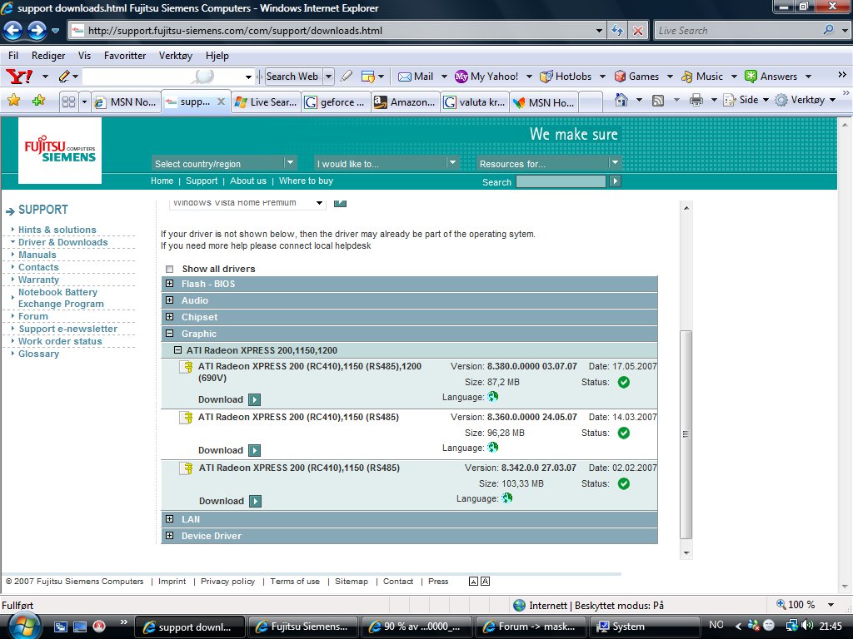The height and width of the screenshot is (639, 853).
Task: Open Games toolbar button
Action: (636, 77)
